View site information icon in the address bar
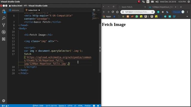The height and width of the screenshot is (107, 191). (x=123, y=12)
